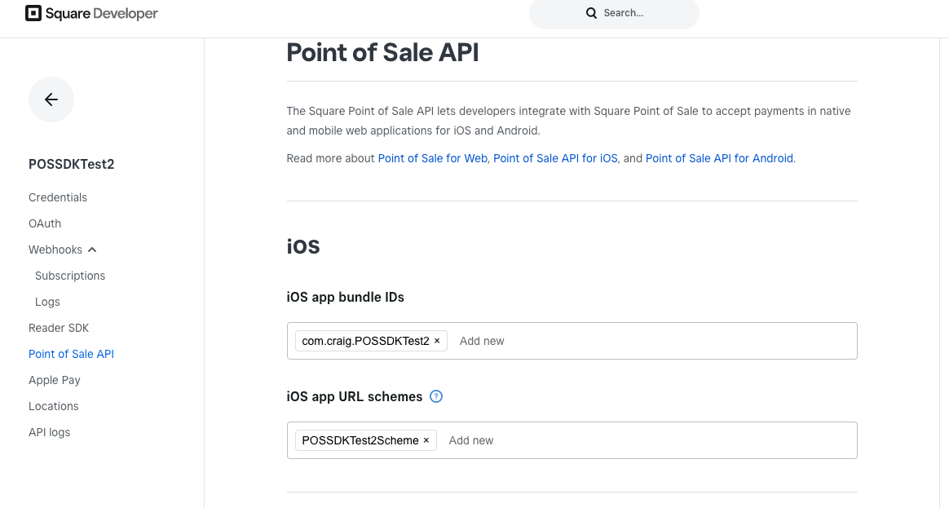Open API logs from the sidebar
The height and width of the screenshot is (508, 949).
49,432
